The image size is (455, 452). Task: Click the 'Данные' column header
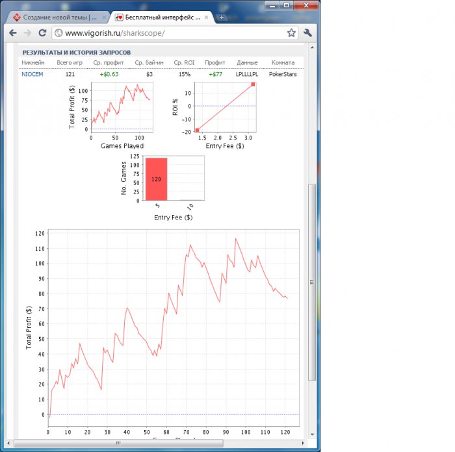click(247, 62)
